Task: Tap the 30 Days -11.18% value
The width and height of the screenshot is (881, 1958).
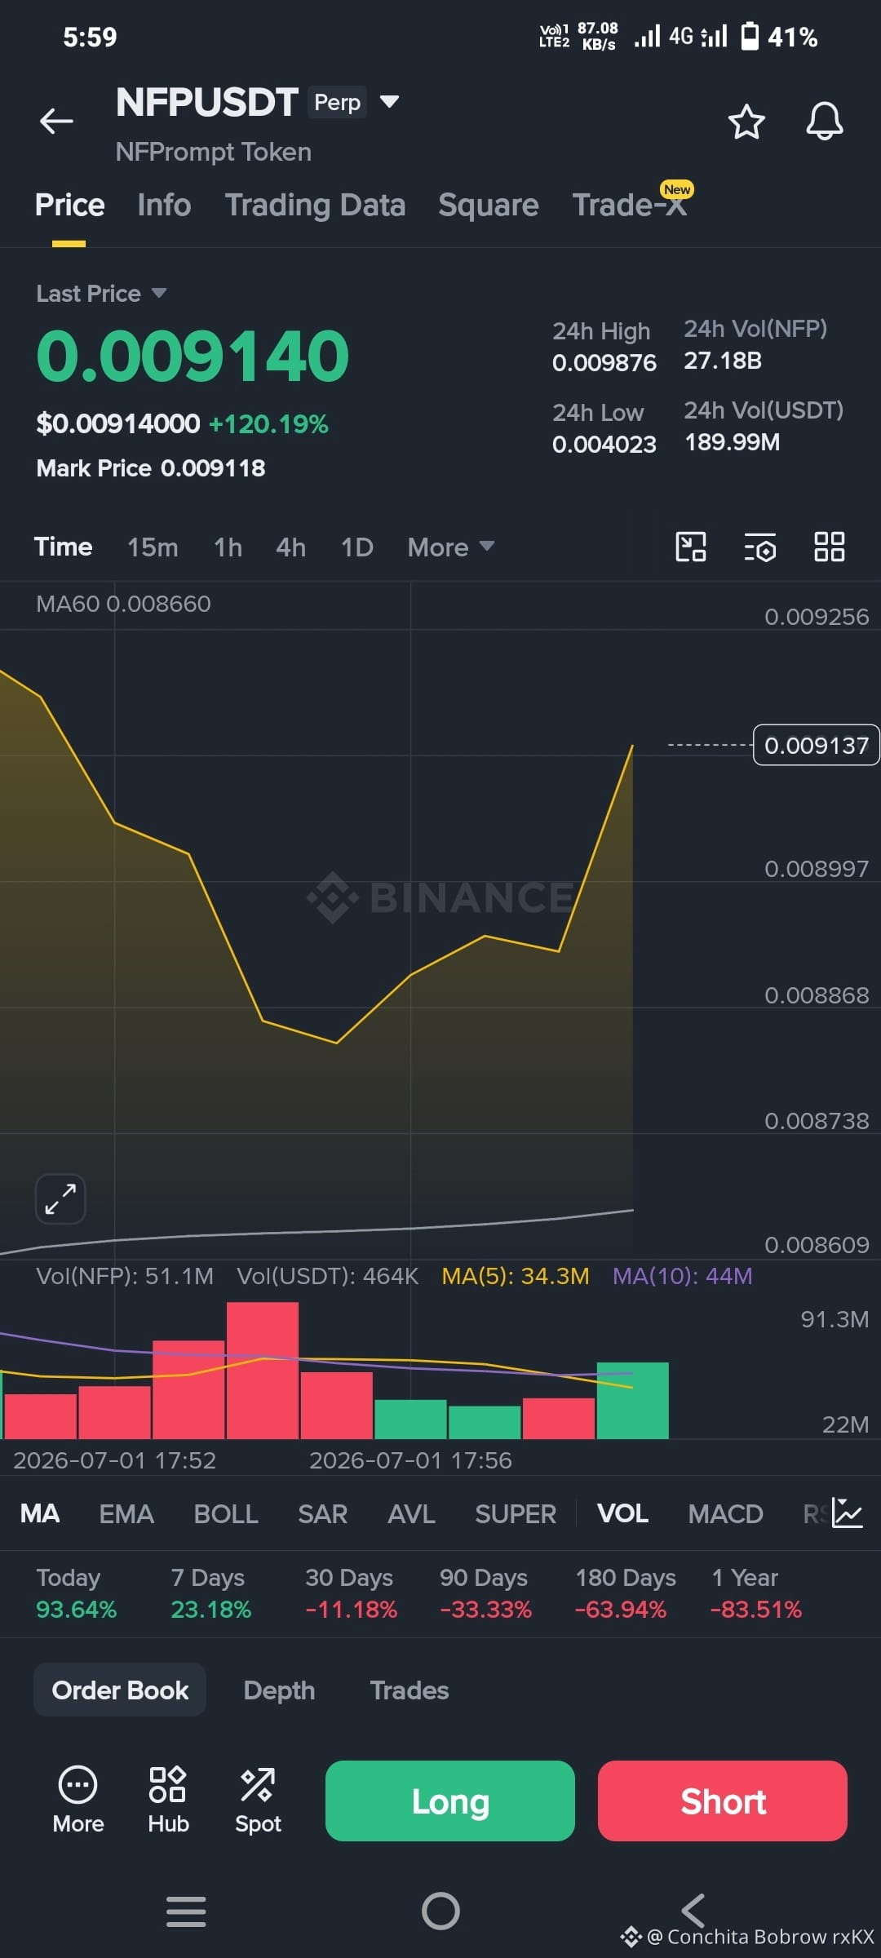Action: click(x=351, y=1609)
